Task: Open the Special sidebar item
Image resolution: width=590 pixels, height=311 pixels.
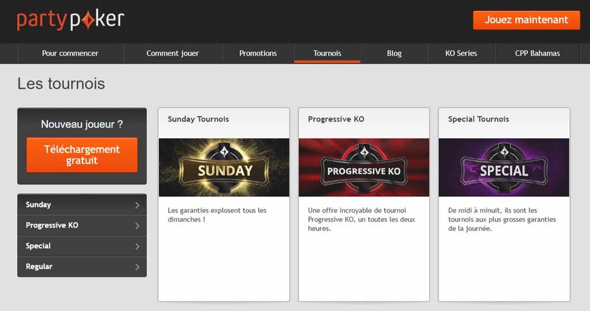Action: pyautogui.click(x=82, y=246)
